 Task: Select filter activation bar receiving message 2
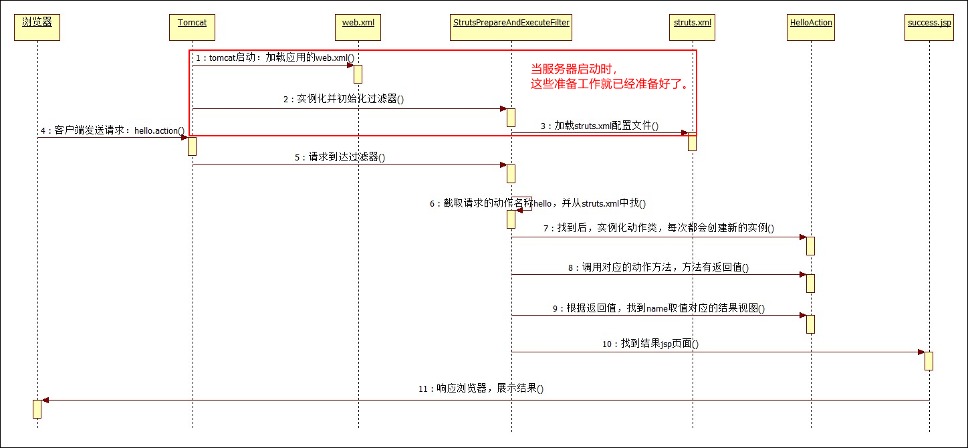coord(511,118)
